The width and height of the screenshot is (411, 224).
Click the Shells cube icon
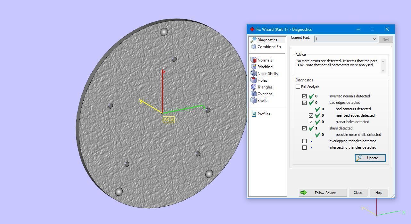tap(253, 100)
